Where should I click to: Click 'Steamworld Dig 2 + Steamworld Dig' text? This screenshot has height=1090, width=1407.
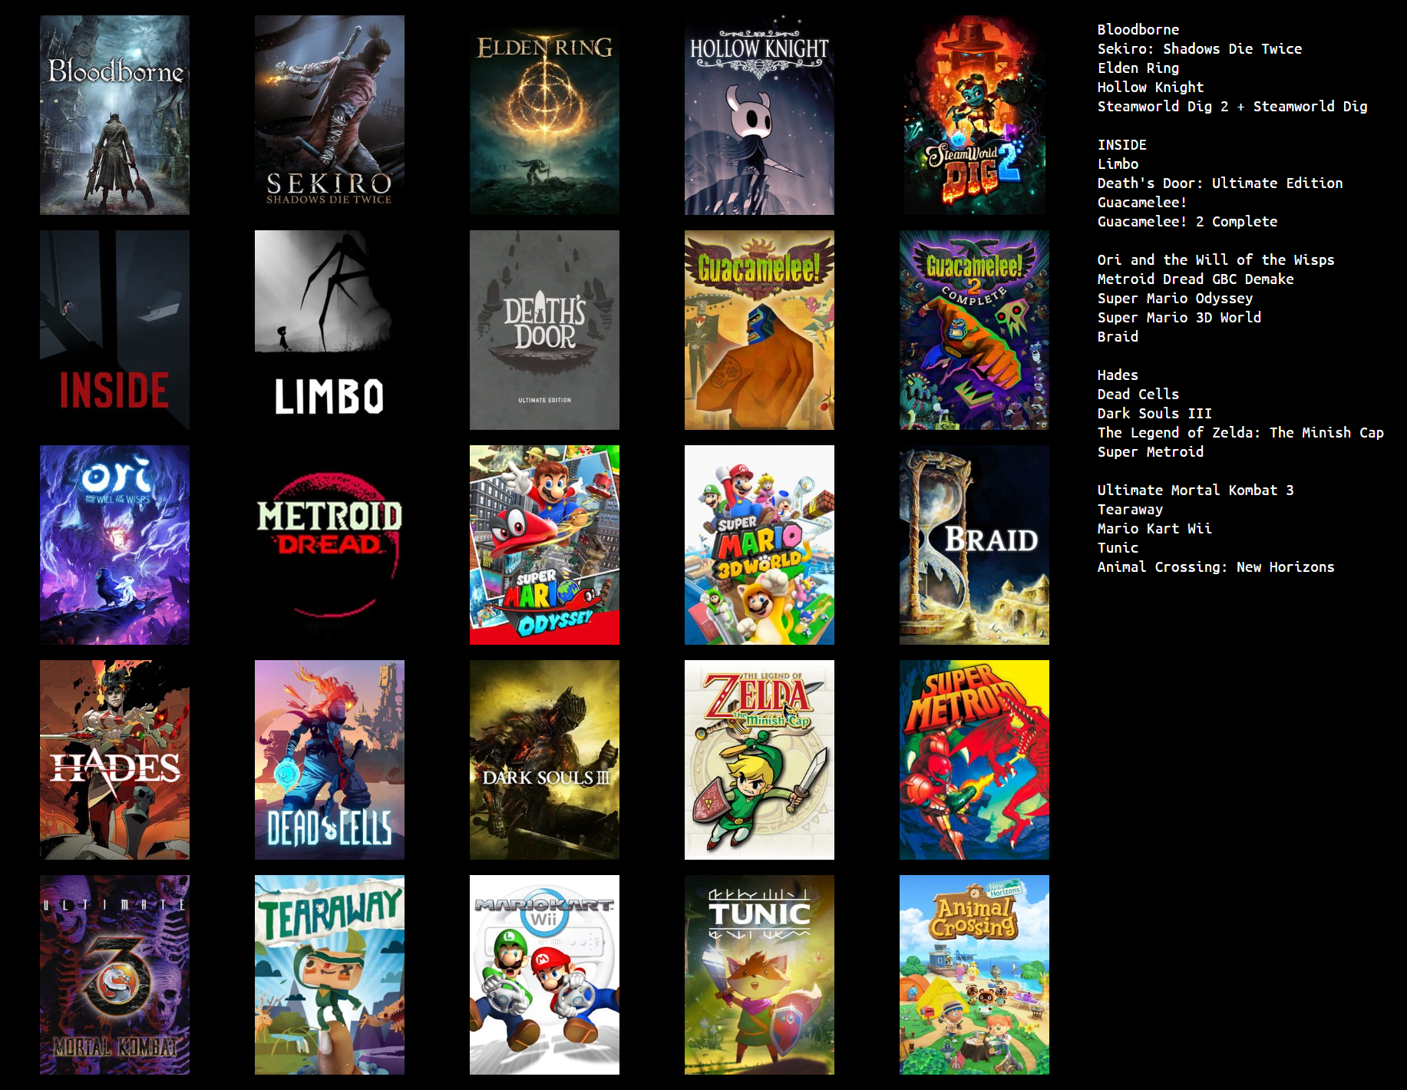point(1232,106)
